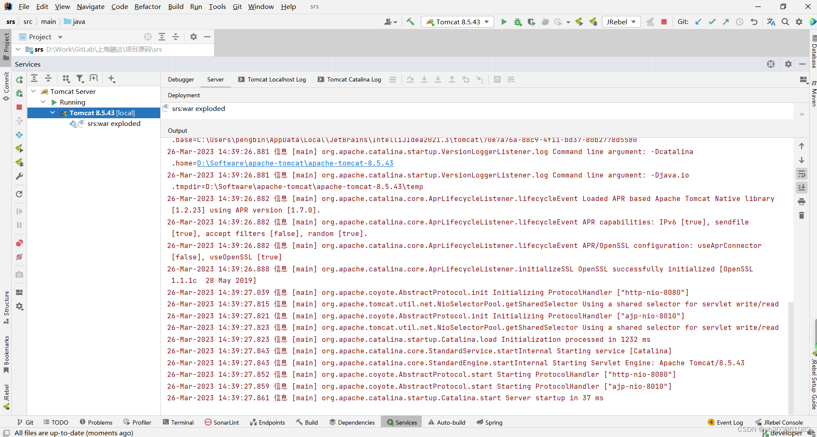Viewport: 817px width, 437px height.
Task: Open the Tomcat 8.5.43 run configuration dropdown
Action: [x=458, y=22]
